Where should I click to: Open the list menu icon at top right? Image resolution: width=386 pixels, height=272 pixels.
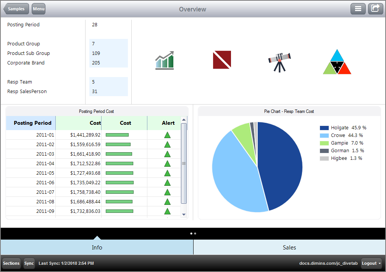coord(358,8)
